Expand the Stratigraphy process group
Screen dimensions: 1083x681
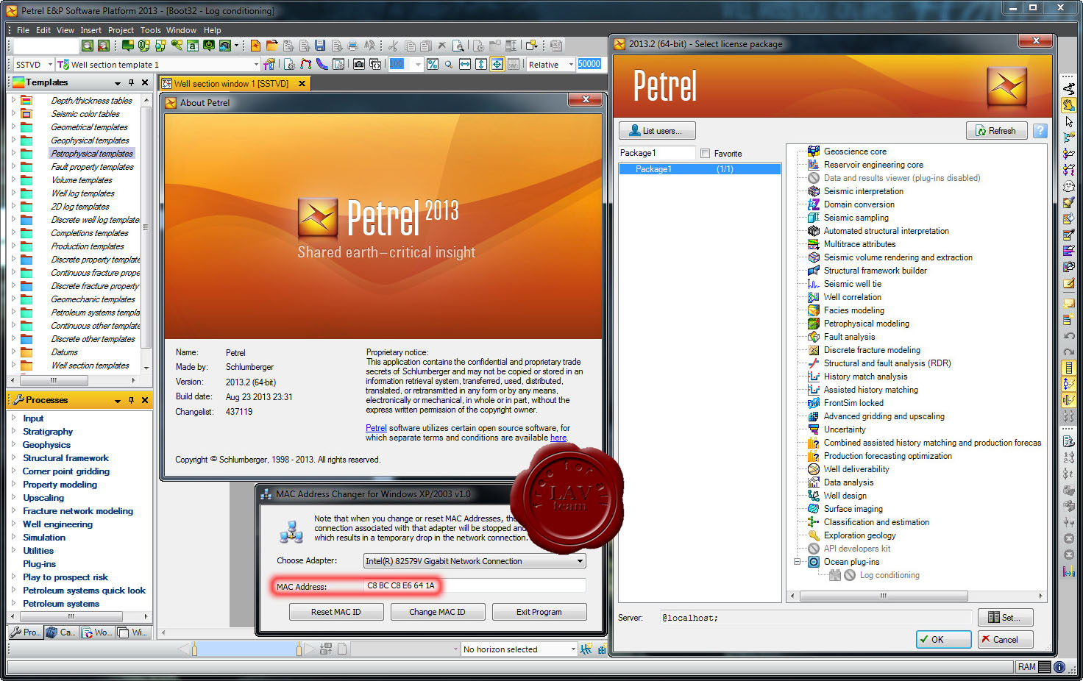point(14,432)
